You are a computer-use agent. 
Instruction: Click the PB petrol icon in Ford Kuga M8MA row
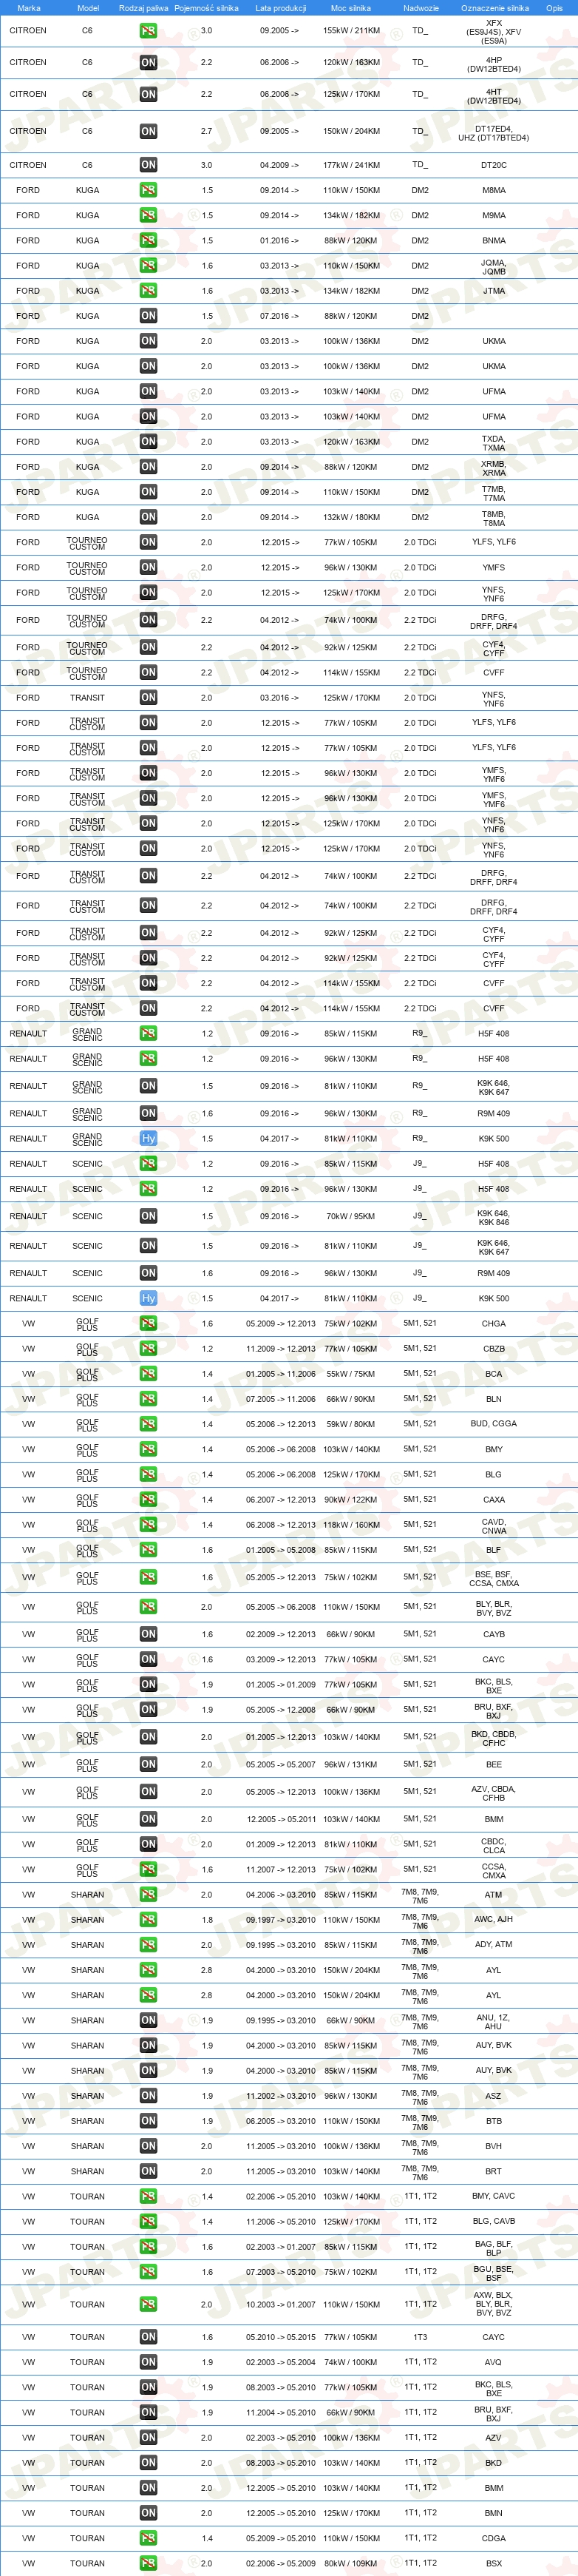tap(148, 190)
